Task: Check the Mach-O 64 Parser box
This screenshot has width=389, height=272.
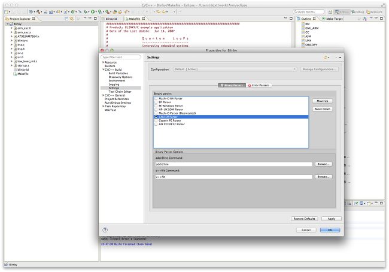Action: [156, 99]
